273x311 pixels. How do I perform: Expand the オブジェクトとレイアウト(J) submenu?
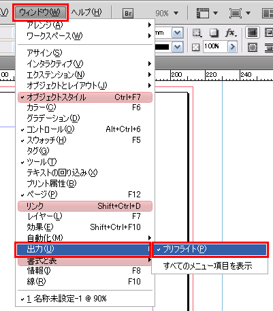point(85,86)
